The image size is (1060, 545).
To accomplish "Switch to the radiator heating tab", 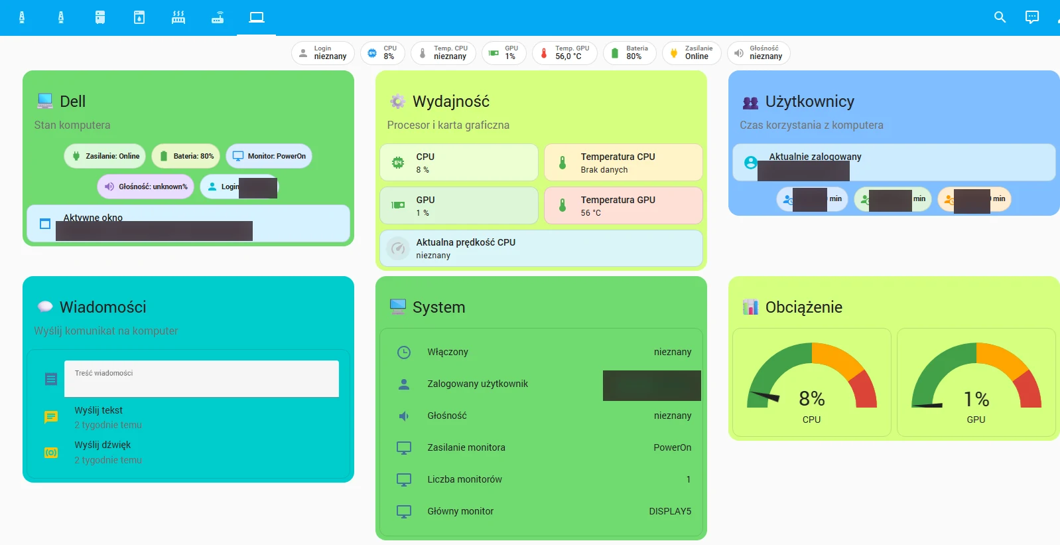I will tap(178, 17).
